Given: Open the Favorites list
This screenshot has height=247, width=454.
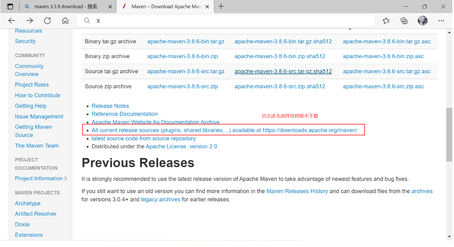Looking at the screenshot, I should pyautogui.click(x=386, y=21).
